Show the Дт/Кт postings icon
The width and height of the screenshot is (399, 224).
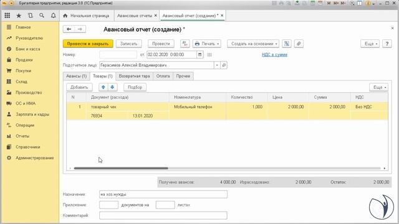(x=185, y=44)
